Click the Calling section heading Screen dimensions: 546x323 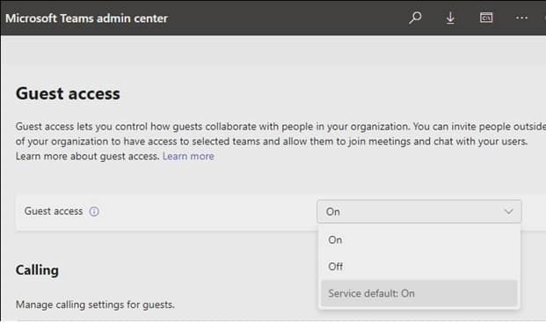click(37, 270)
